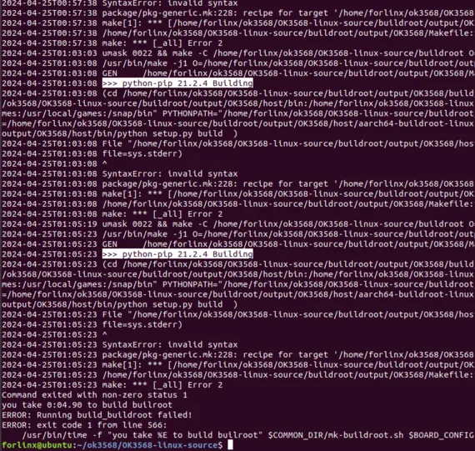475x451 pixels.
Task: Click file=sys.stderr) at 01:05:23
Action: (x=142, y=324)
